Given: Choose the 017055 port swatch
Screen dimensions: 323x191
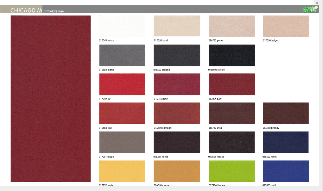Looking at the screenshot, I should coord(231,84).
